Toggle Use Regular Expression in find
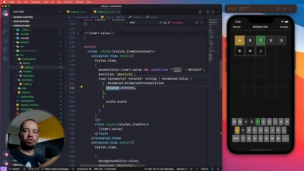 tap(169, 22)
